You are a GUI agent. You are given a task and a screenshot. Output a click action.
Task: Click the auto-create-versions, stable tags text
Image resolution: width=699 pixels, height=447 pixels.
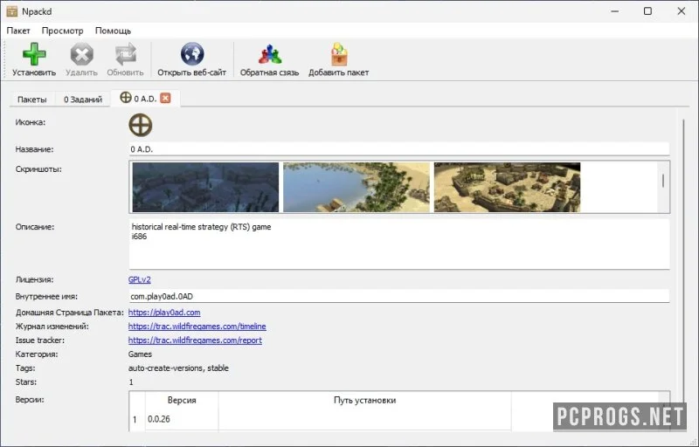tap(178, 368)
